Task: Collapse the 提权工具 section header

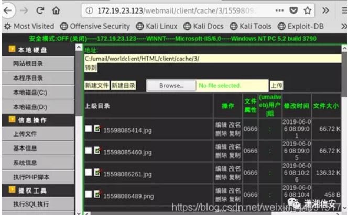Action: coord(38,190)
